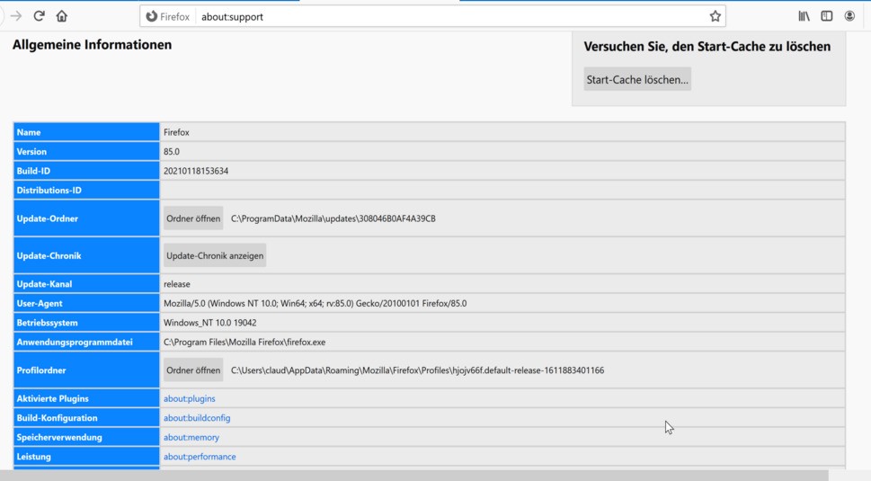Focus the address bar showing about:support
Screen dimensions: 871x481
tap(449, 16)
